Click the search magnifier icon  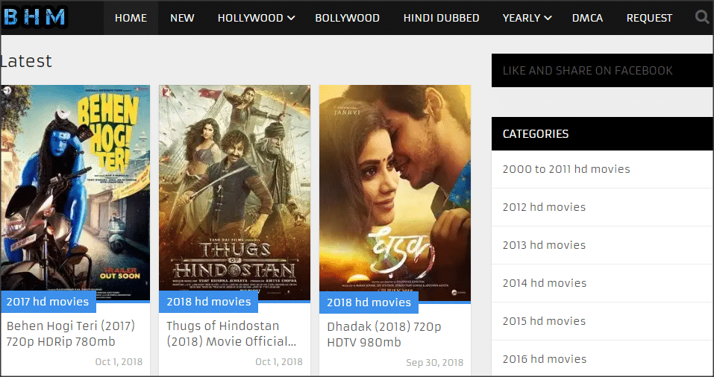(x=701, y=17)
